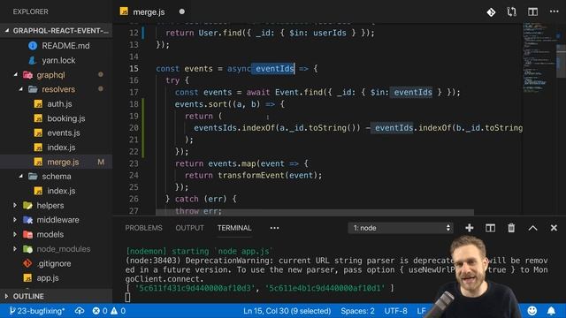The height and width of the screenshot is (318, 566).
Task: Collapse the graphql folder
Action: [x=16, y=74]
